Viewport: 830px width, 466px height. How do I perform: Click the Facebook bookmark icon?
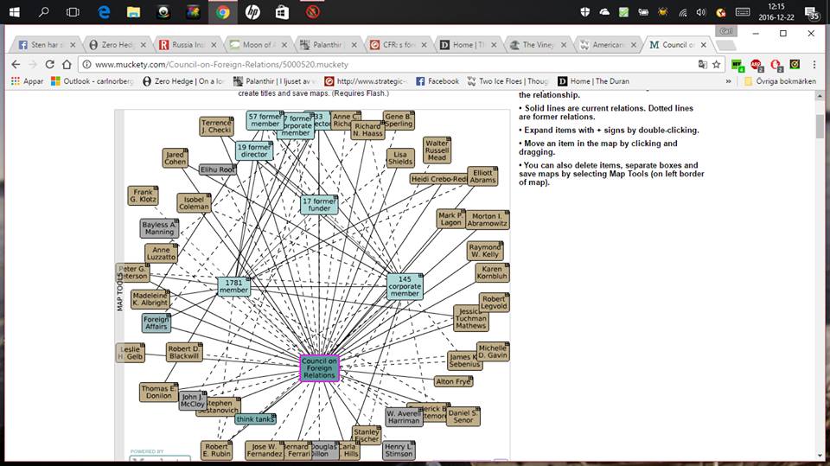pos(420,81)
